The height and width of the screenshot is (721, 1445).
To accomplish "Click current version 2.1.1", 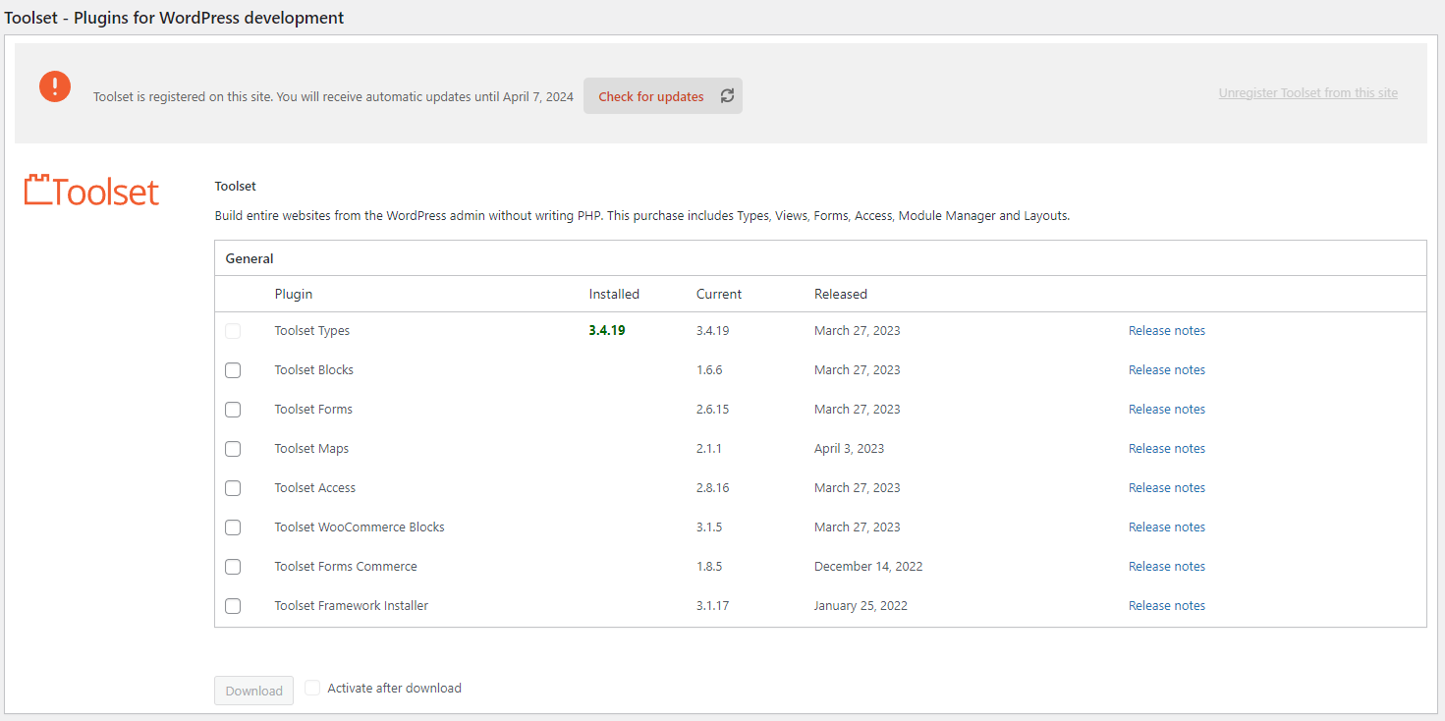I will 708,449.
